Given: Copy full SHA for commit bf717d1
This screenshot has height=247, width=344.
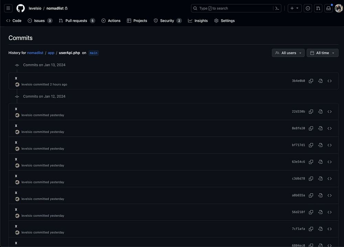Looking at the screenshot, I should (x=311, y=145).
